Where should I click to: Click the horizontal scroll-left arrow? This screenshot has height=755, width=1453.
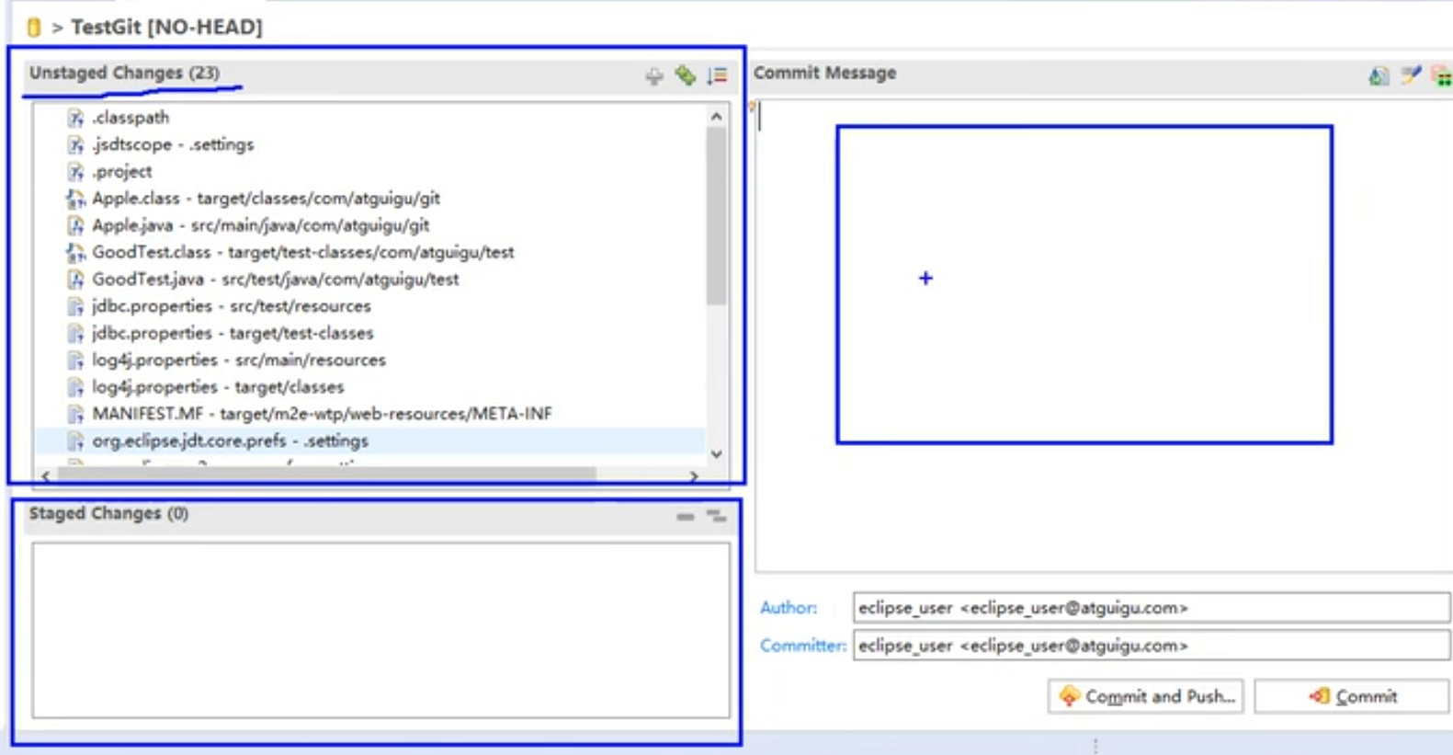[46, 475]
